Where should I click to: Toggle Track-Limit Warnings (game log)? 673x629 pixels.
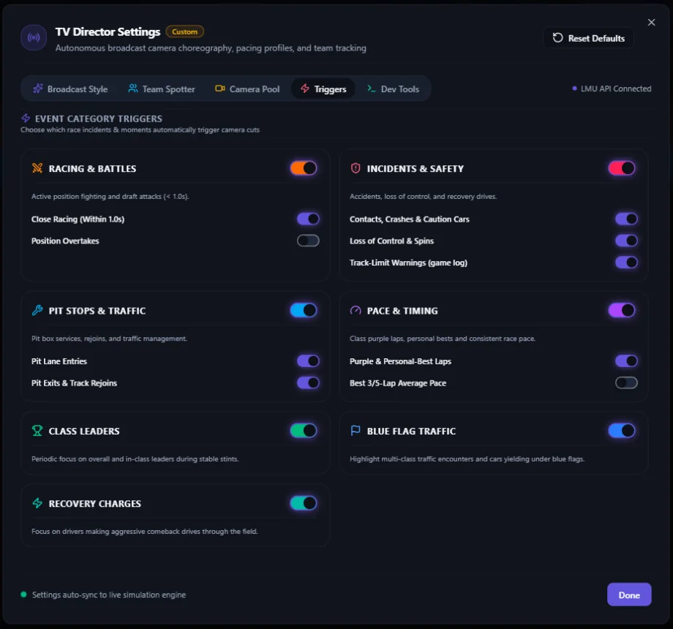626,262
